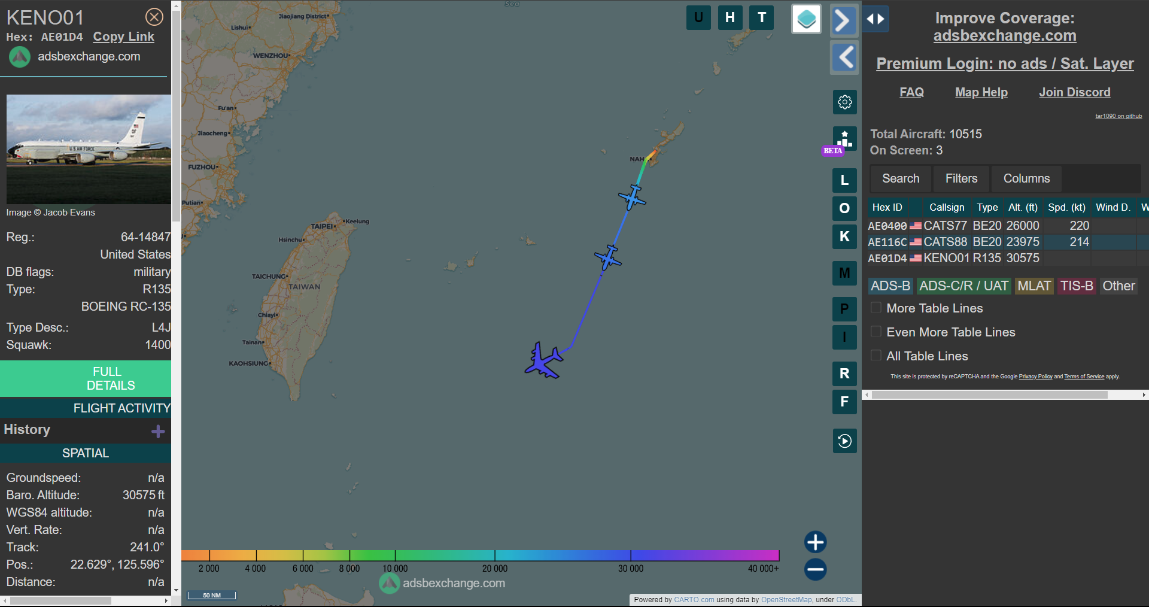Zoom out with the minus button
The height and width of the screenshot is (607, 1149).
(815, 569)
